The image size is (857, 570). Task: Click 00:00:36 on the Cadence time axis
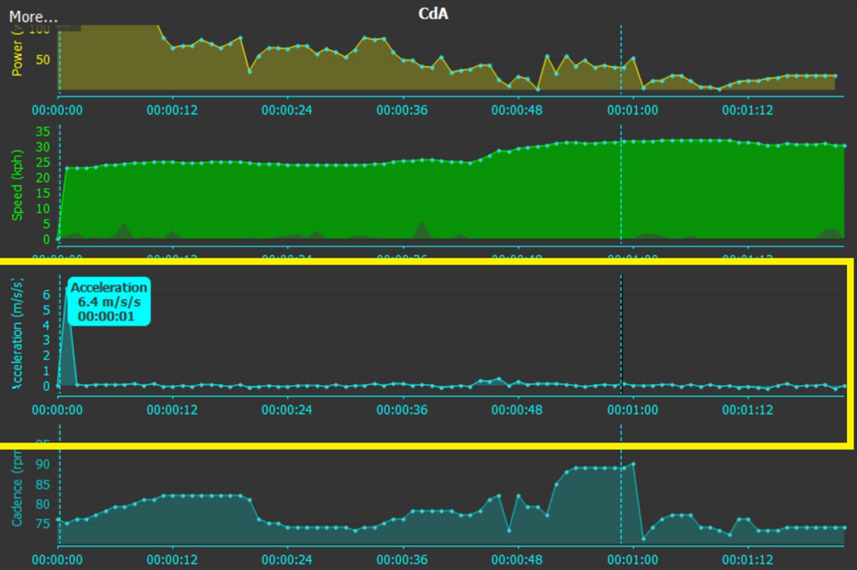click(x=402, y=559)
